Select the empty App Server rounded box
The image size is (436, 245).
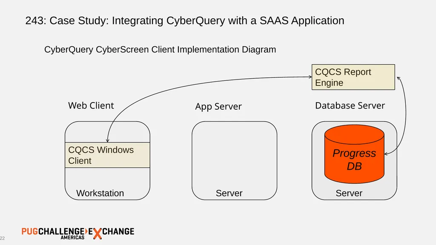pos(235,160)
